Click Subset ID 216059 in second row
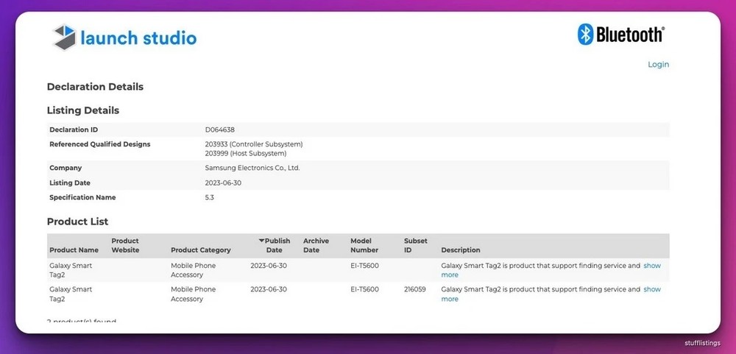Screen dimensions: 736x354 click(x=415, y=289)
